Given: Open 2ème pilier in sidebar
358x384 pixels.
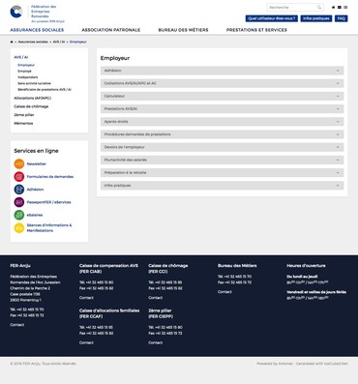Looking at the screenshot, I should coord(24,115).
